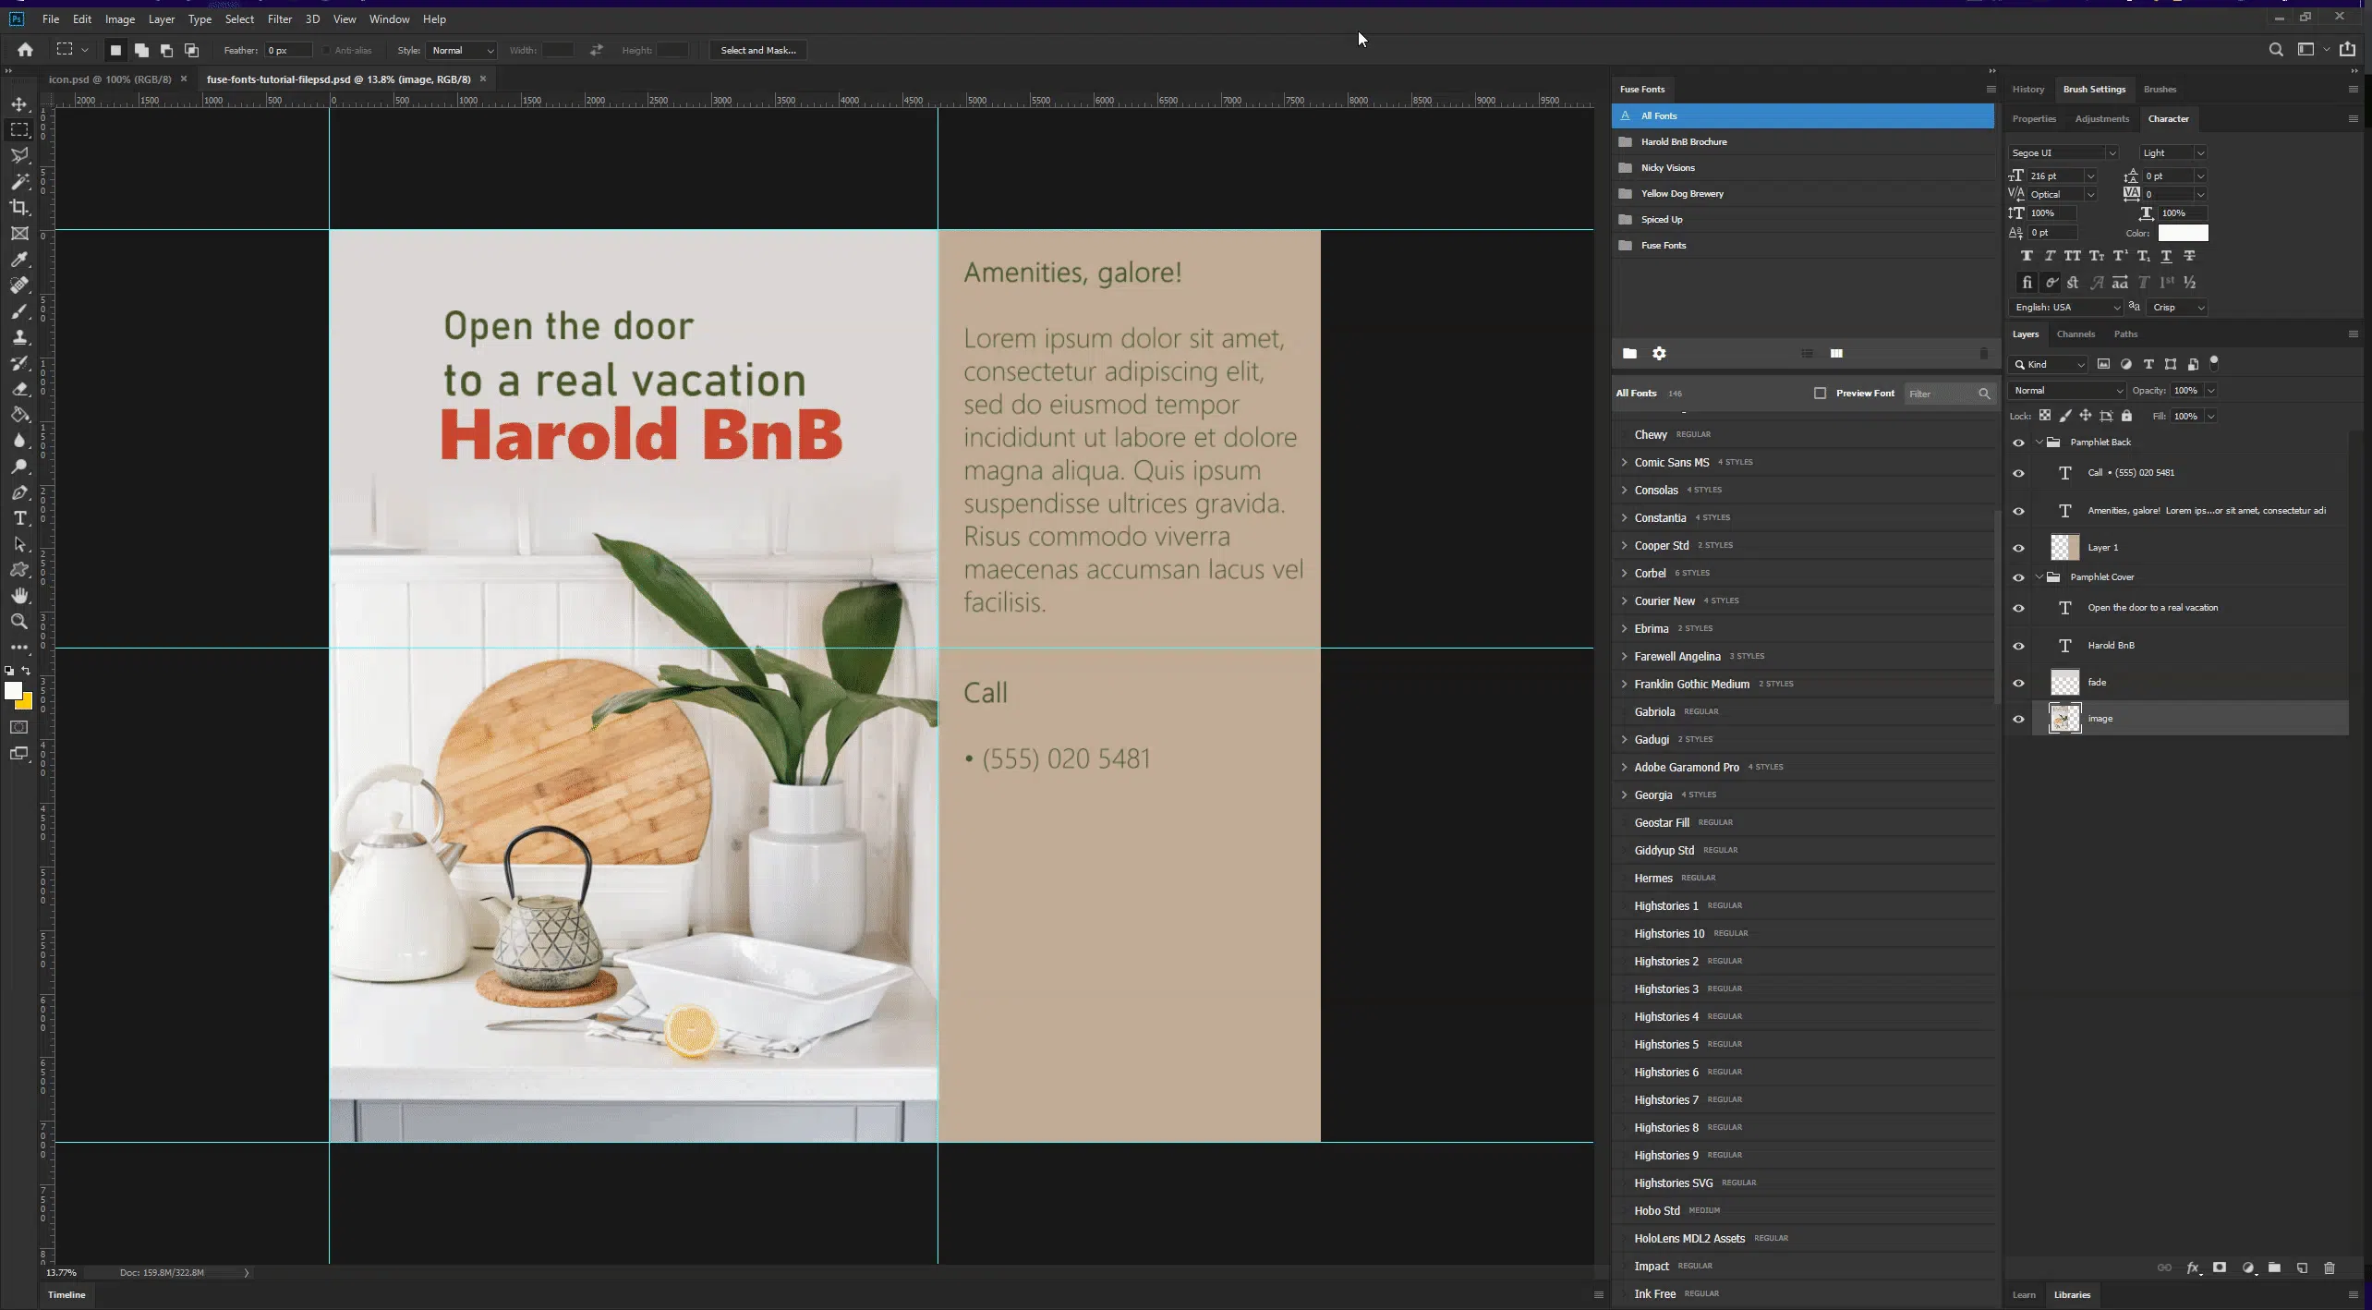Open the Libraries panel tab
The width and height of the screenshot is (2372, 1310).
pyautogui.click(x=2072, y=1295)
